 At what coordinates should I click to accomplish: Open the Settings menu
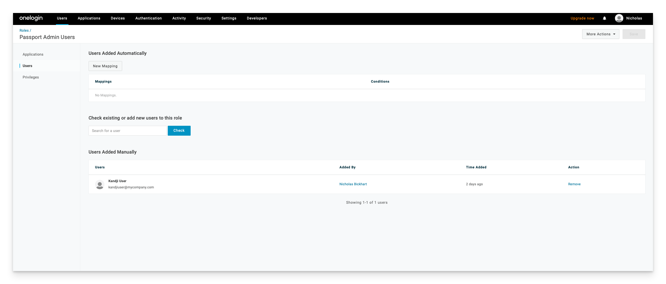tap(229, 18)
